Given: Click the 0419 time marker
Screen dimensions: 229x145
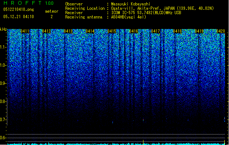Looking at the screenshot, I should click(x=199, y=31).
